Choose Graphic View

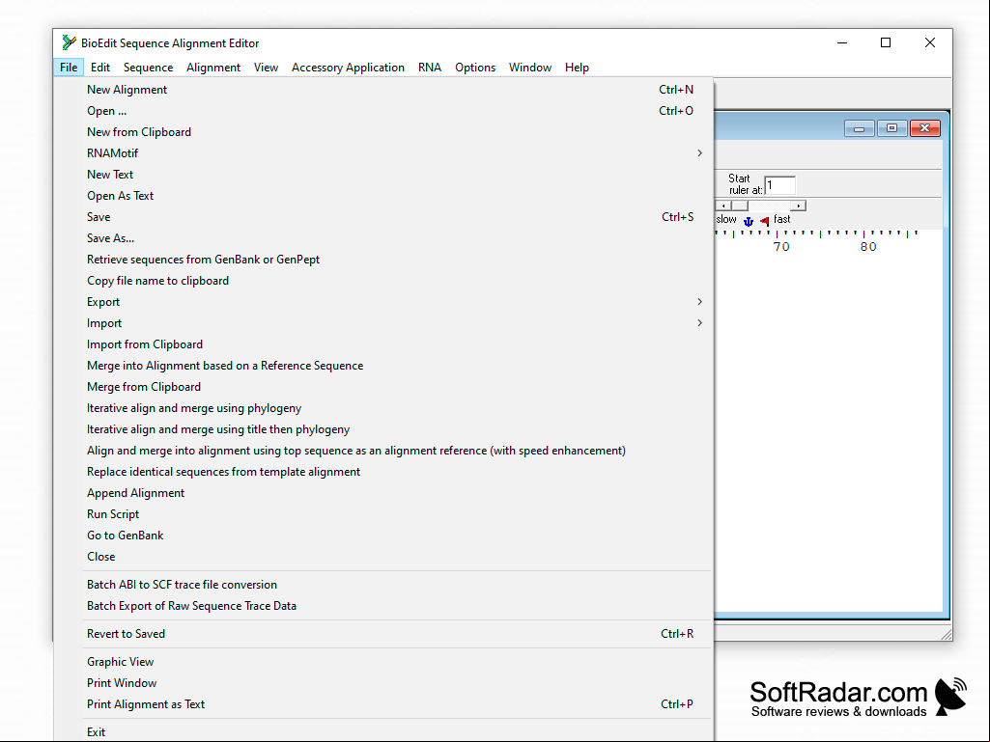[x=383, y=662]
